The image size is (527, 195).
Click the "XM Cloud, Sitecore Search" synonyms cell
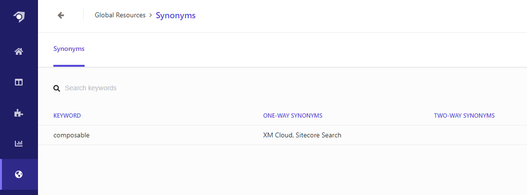[x=302, y=135]
